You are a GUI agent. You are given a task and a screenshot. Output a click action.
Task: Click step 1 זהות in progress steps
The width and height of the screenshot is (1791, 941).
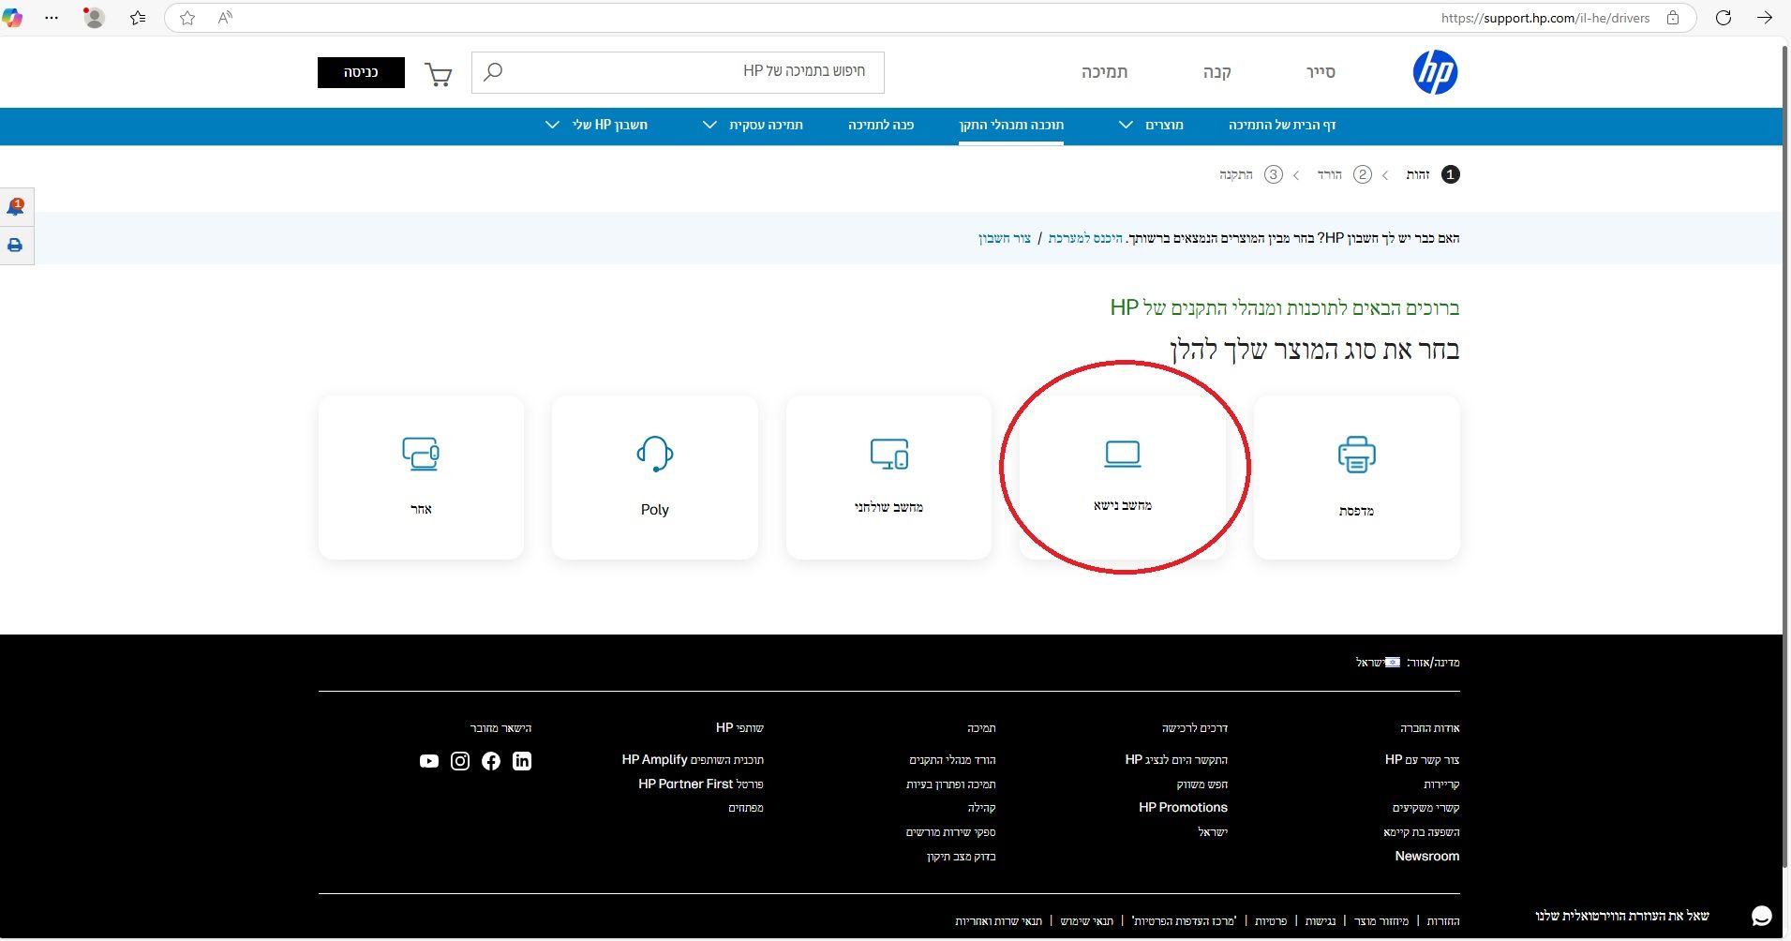(x=1432, y=174)
